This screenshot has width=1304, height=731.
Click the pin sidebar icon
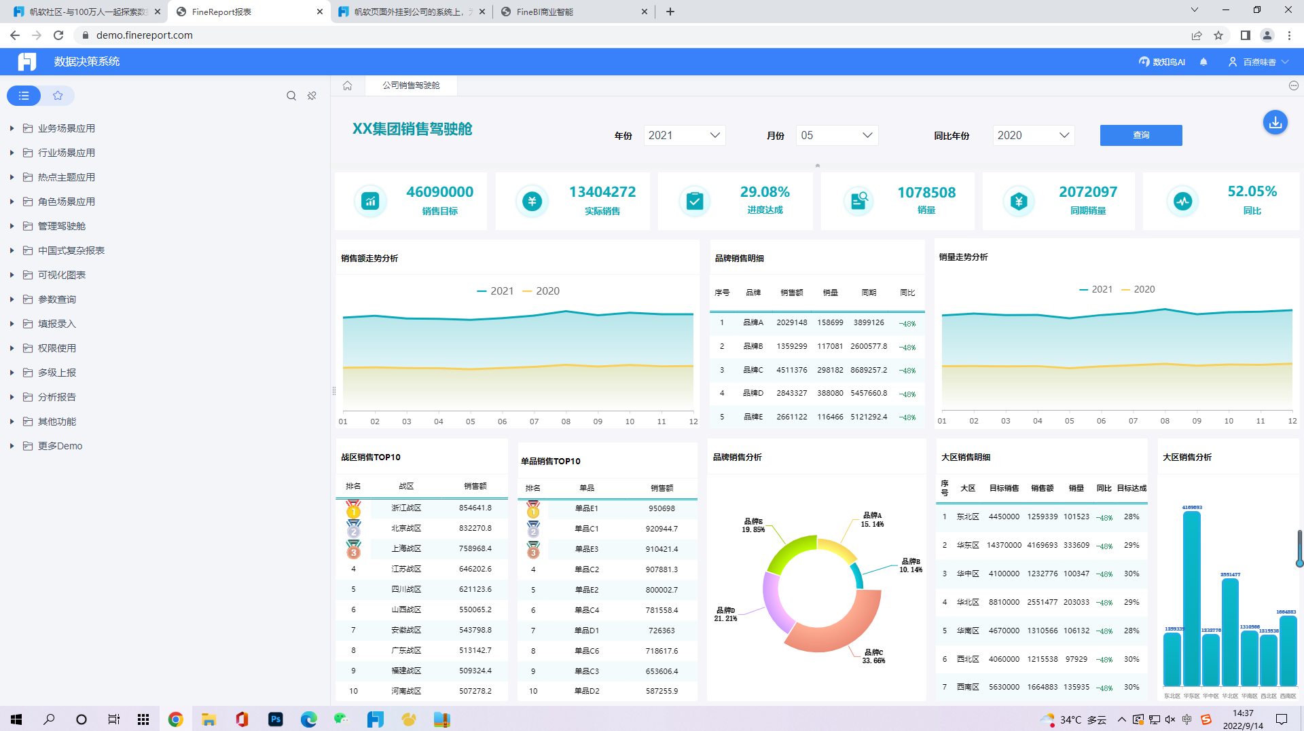[312, 96]
